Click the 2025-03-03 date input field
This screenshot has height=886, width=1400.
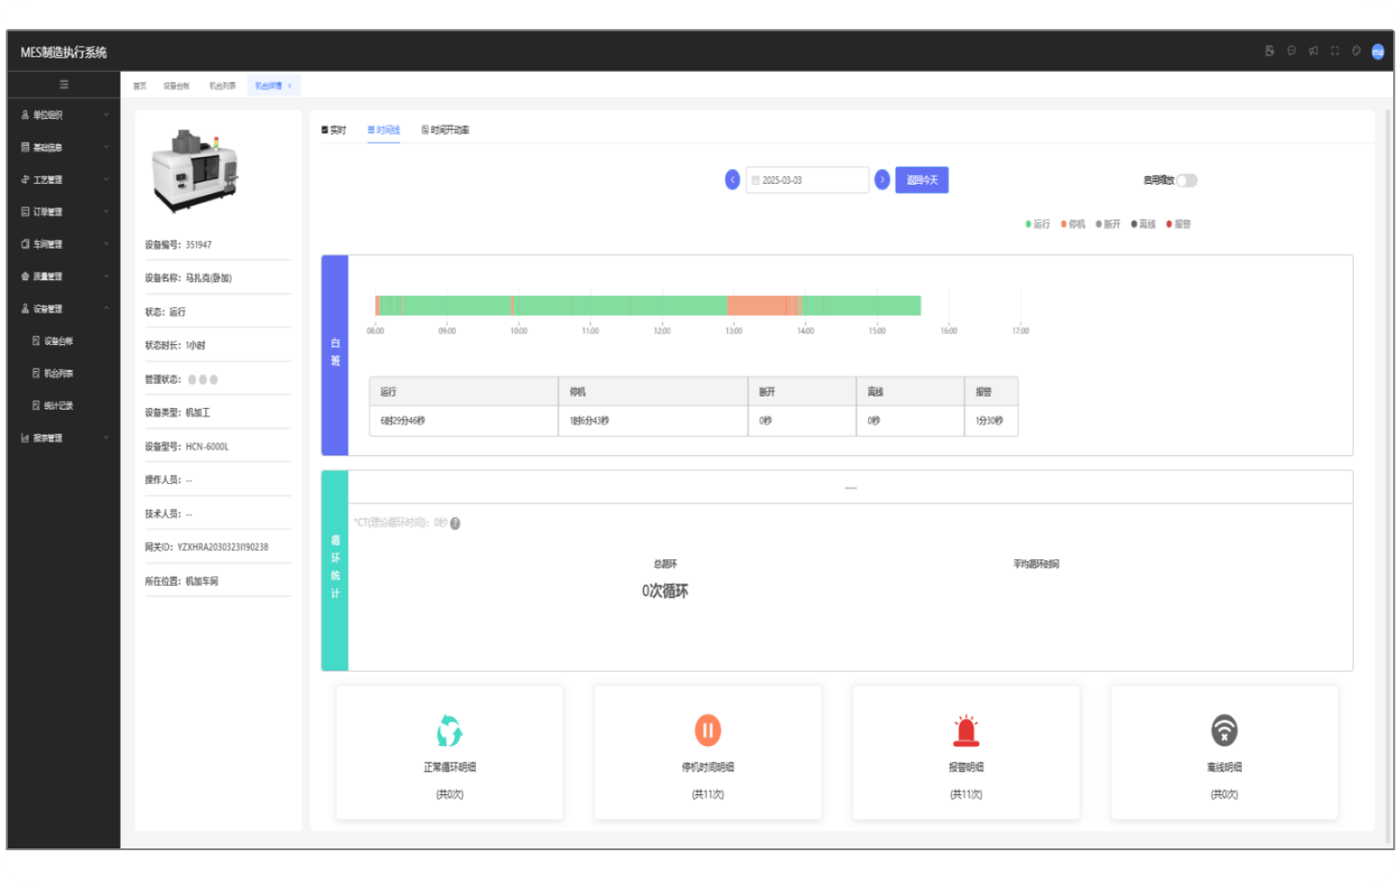pyautogui.click(x=807, y=180)
